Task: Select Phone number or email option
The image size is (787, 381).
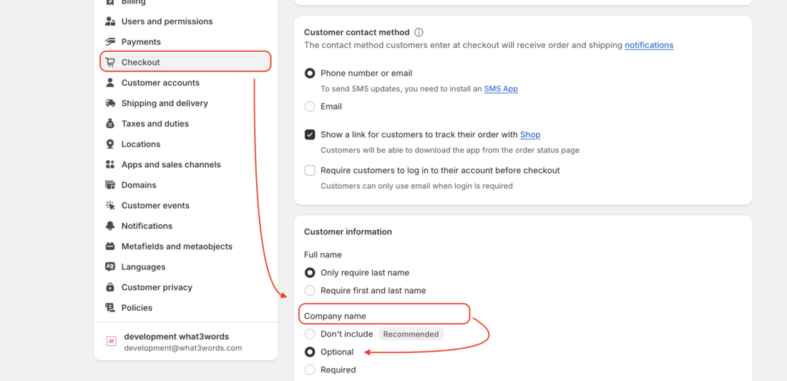Action: click(x=311, y=73)
